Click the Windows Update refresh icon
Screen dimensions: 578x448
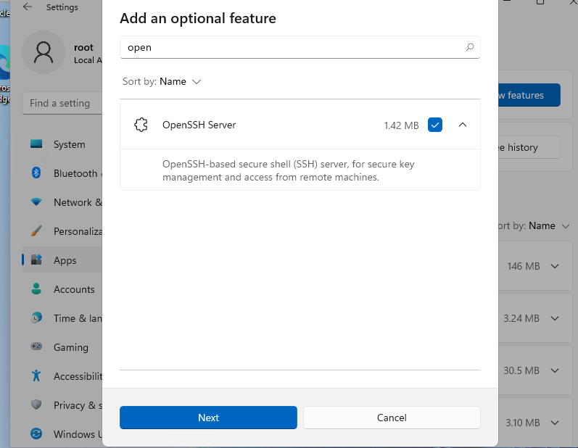[36, 434]
